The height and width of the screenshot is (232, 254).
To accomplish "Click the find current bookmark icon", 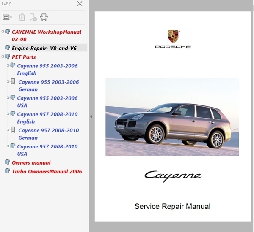I will pos(44,17).
